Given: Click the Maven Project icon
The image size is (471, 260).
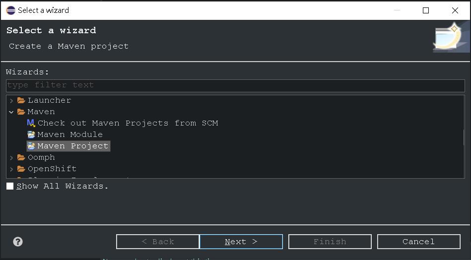Looking at the screenshot, I should pyautogui.click(x=31, y=146).
